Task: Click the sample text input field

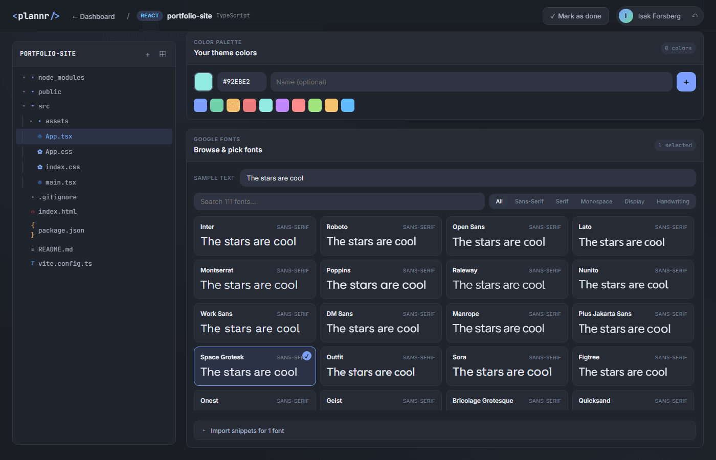Action: [x=468, y=178]
